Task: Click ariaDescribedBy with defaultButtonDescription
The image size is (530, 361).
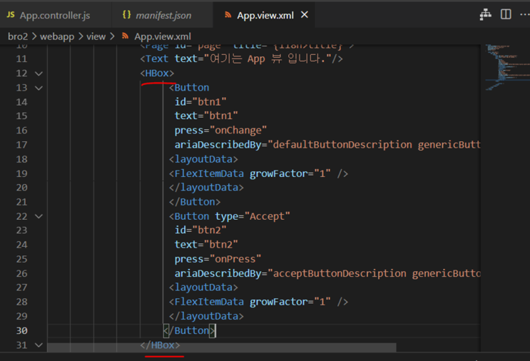Action: (327, 145)
